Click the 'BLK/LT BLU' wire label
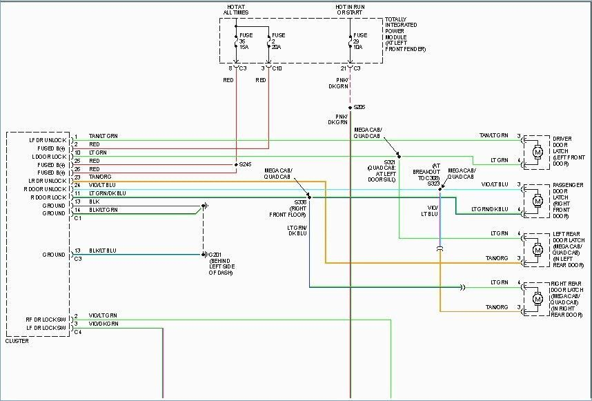 [103, 251]
